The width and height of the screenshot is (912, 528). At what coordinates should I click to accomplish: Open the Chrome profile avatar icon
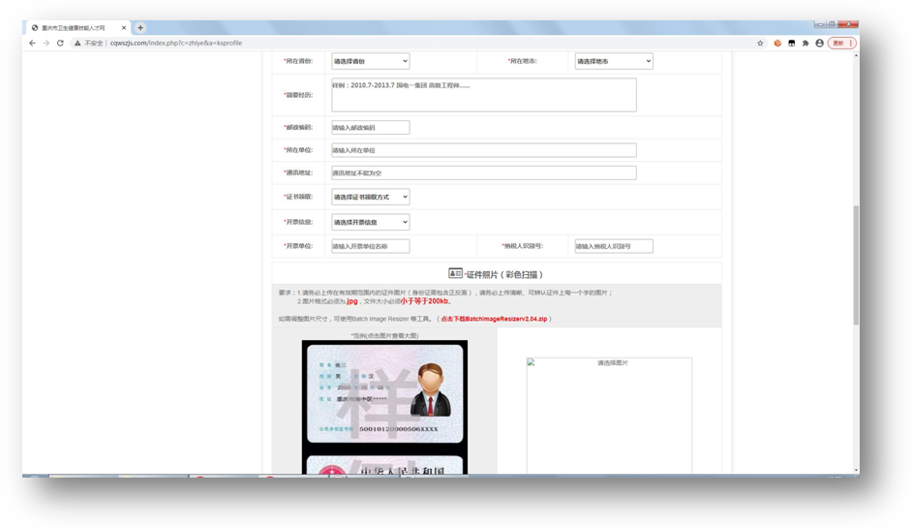(820, 43)
